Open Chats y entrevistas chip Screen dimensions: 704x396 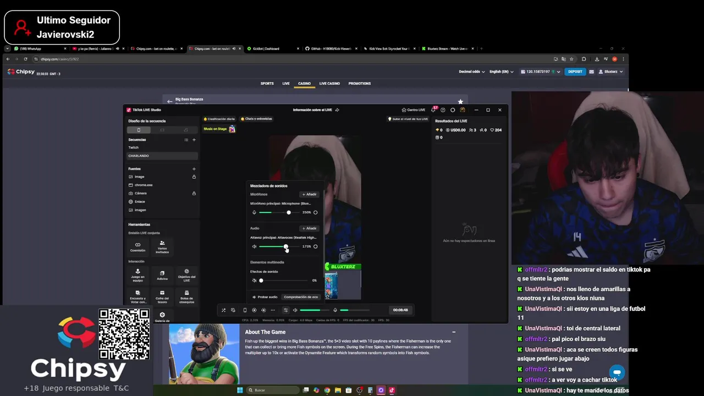tap(256, 119)
